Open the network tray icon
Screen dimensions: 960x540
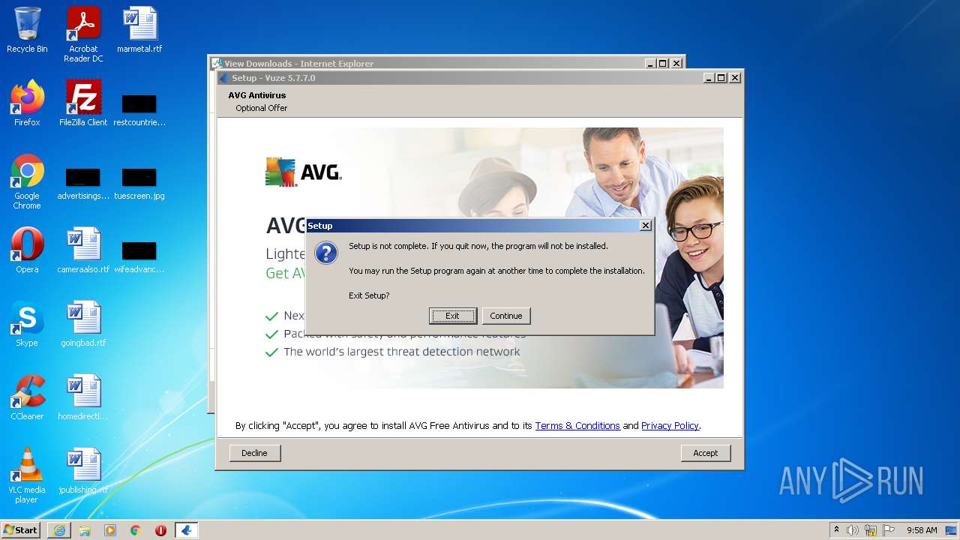(x=871, y=530)
